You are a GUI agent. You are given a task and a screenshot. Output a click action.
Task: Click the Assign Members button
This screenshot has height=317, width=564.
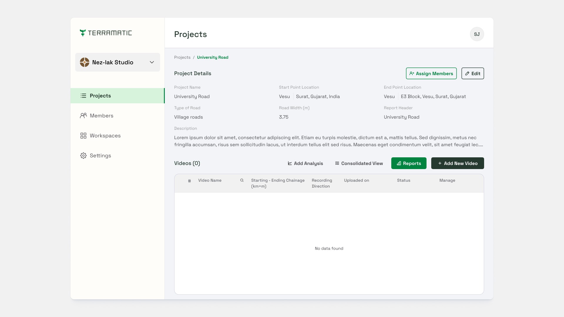[x=431, y=73]
